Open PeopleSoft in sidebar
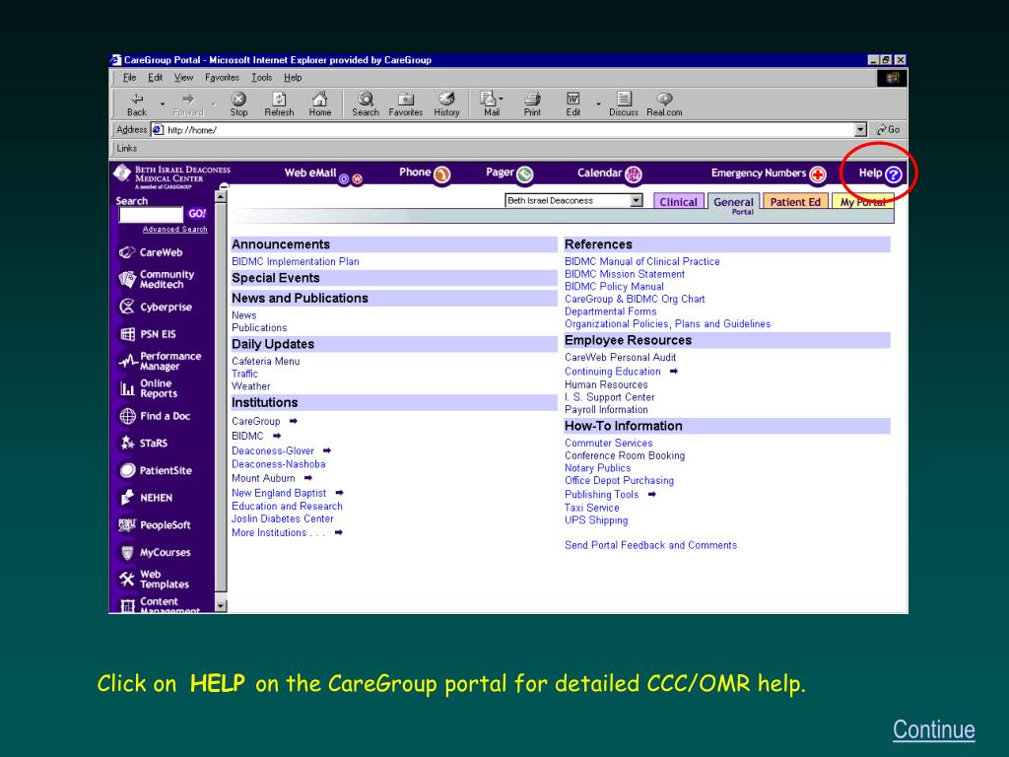1009x757 pixels. click(x=155, y=524)
